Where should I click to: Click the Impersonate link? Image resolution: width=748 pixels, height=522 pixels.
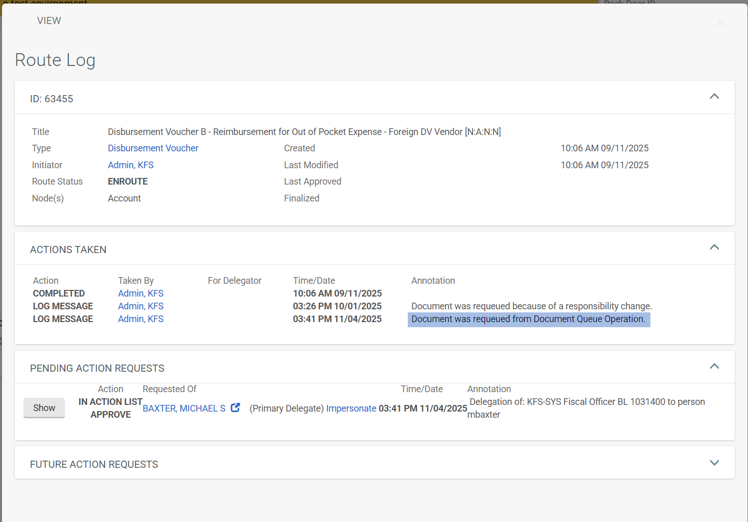[351, 408]
